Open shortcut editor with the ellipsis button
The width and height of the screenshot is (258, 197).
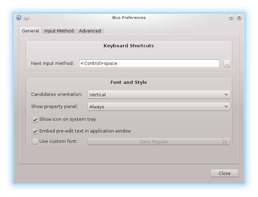click(x=227, y=63)
